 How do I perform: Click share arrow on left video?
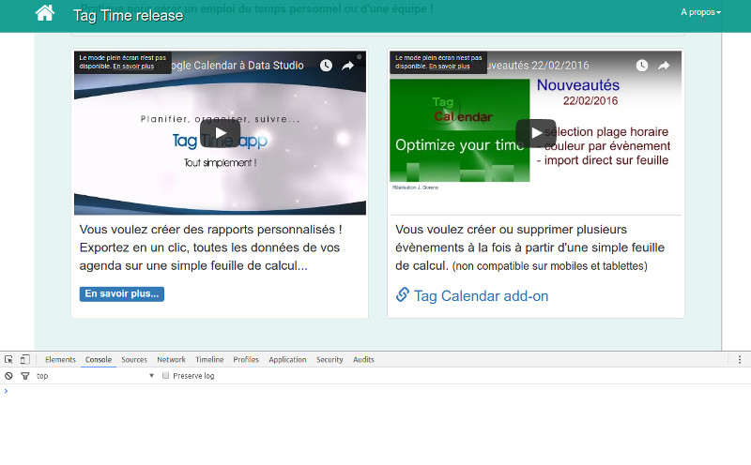coord(347,66)
